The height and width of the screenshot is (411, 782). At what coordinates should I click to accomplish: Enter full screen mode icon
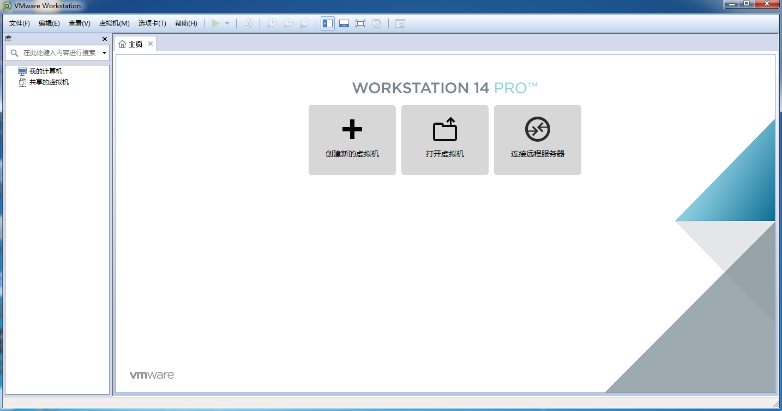pos(360,23)
